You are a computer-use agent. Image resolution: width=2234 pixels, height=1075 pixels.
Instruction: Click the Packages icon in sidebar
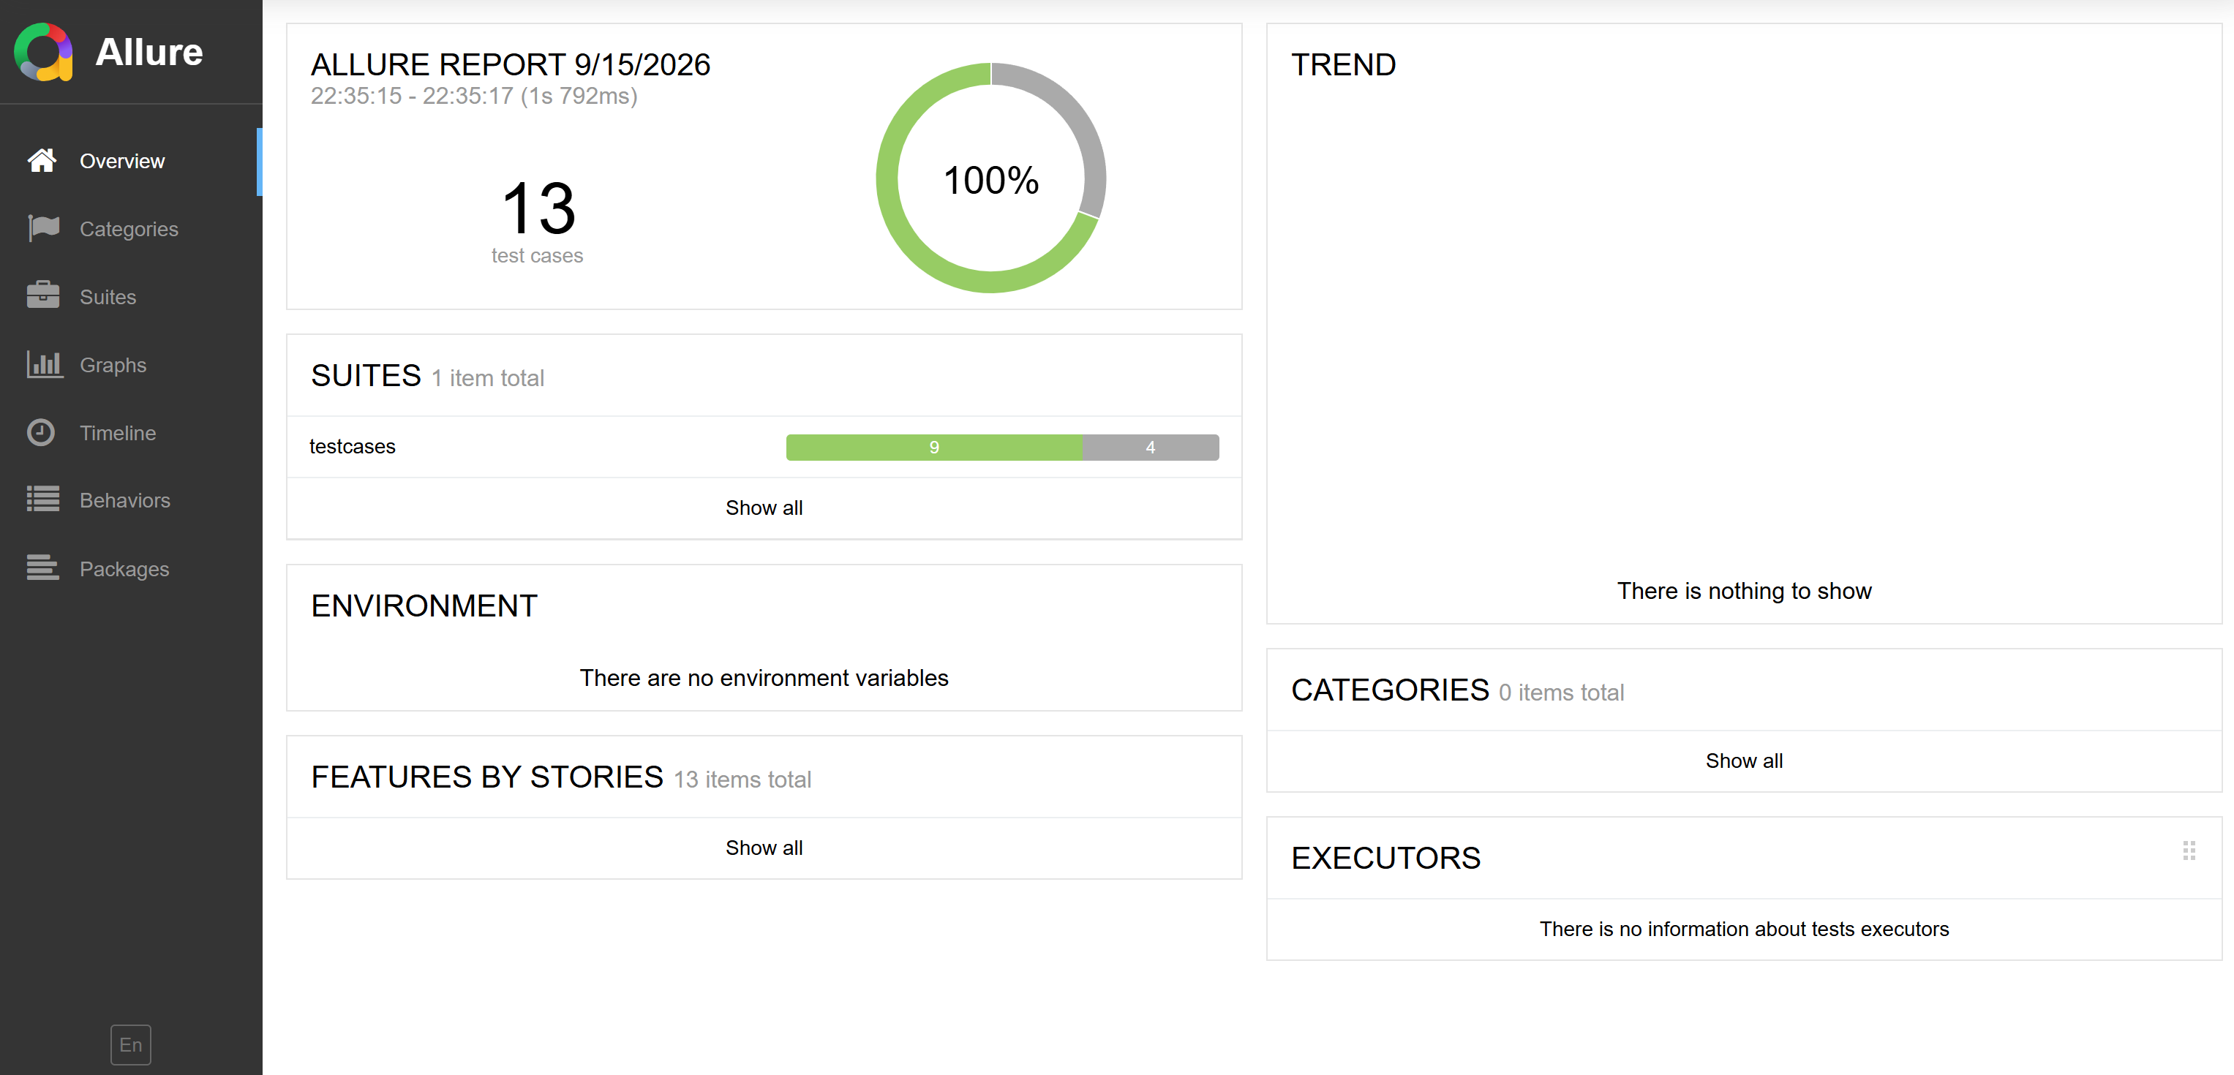pos(42,567)
